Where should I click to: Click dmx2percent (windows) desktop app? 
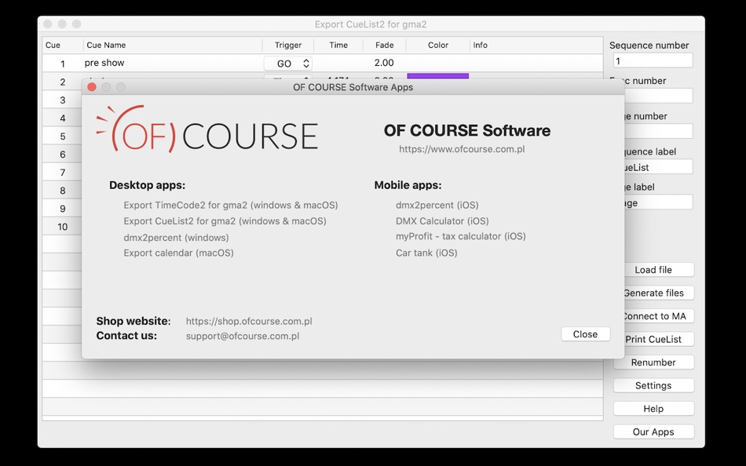(x=176, y=237)
